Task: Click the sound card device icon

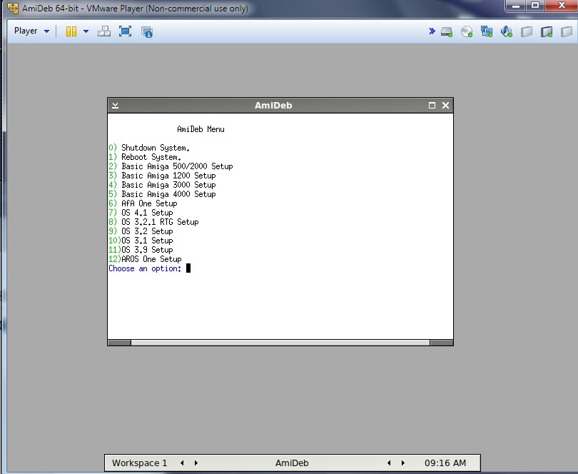Action: [x=507, y=31]
